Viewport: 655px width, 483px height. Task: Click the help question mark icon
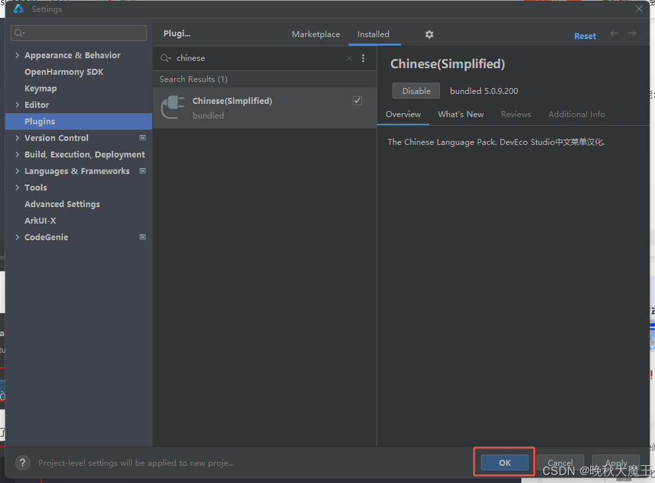[x=22, y=463]
